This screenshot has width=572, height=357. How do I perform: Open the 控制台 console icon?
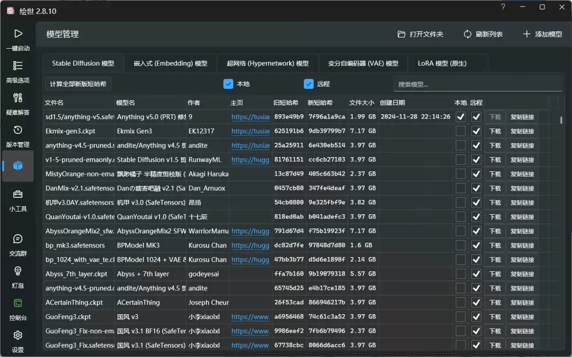tap(18, 304)
